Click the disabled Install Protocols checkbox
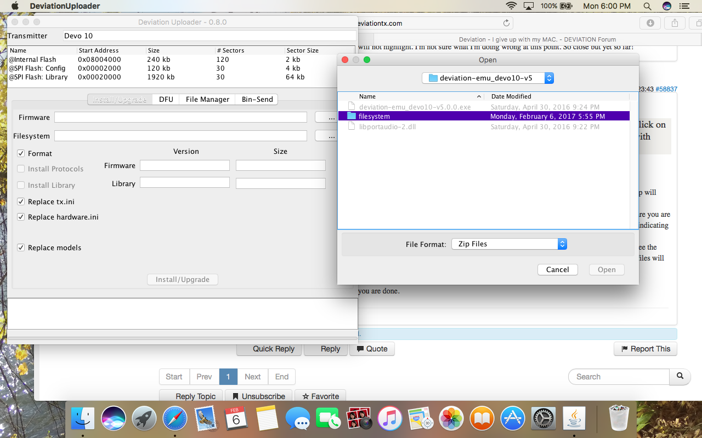The height and width of the screenshot is (438, 702). coord(21,169)
